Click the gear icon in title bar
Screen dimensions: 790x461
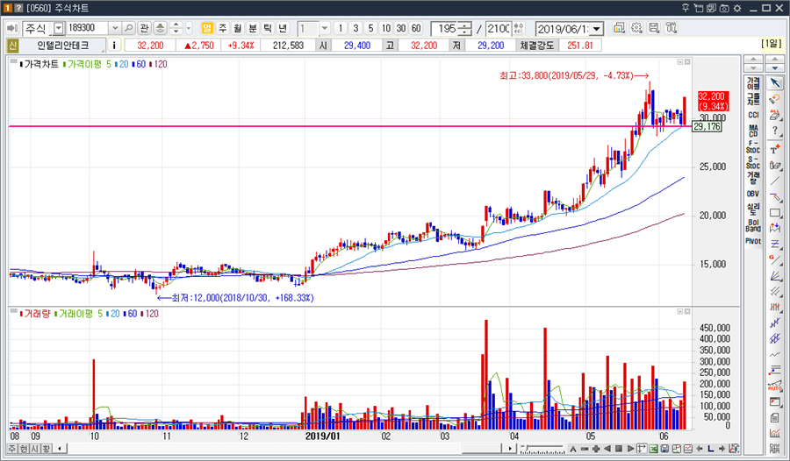[737, 8]
